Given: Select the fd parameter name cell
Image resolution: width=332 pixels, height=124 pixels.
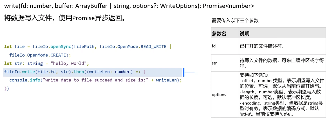Looking at the screenshot, I should point(225,46).
